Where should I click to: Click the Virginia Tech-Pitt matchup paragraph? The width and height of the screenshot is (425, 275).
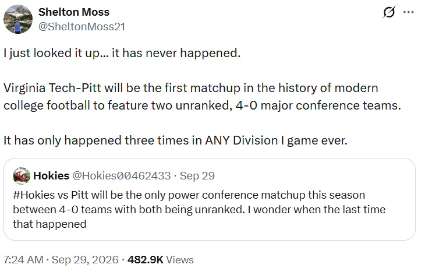[x=202, y=97]
